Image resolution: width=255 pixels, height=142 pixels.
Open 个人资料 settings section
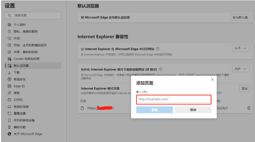[33, 25]
